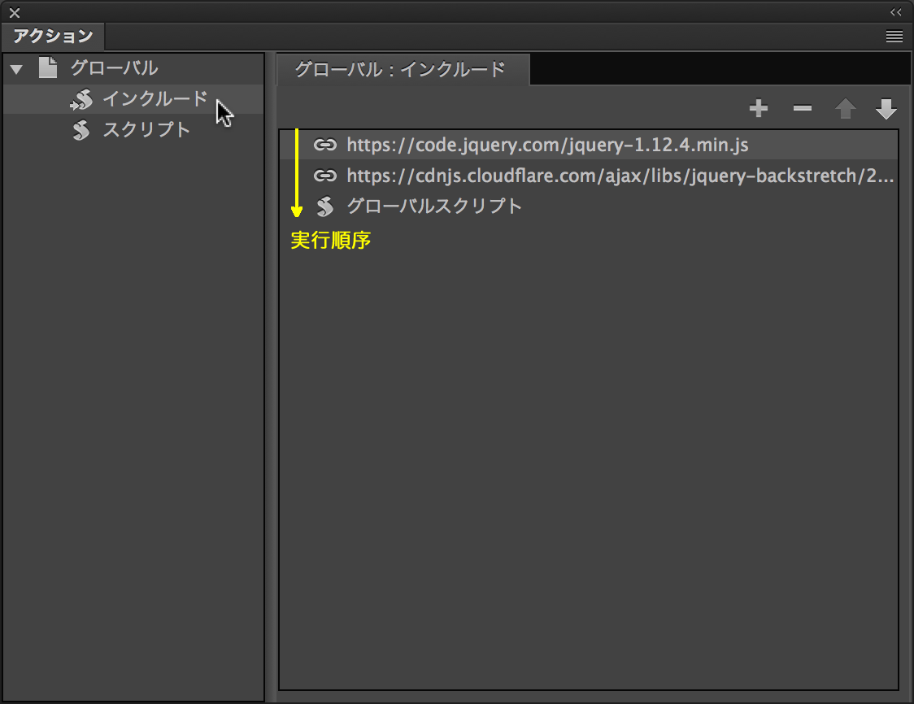
Task: Click the グローバル document icon
Action: point(48,67)
